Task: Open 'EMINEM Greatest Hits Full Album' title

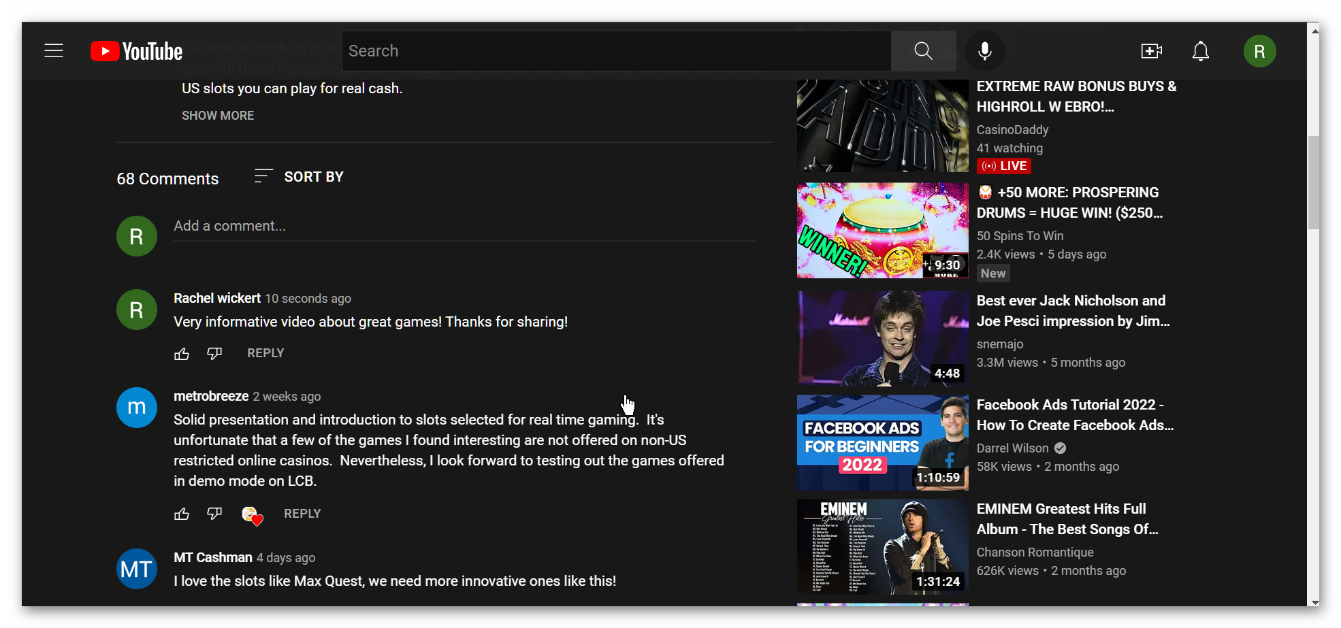Action: [1067, 519]
